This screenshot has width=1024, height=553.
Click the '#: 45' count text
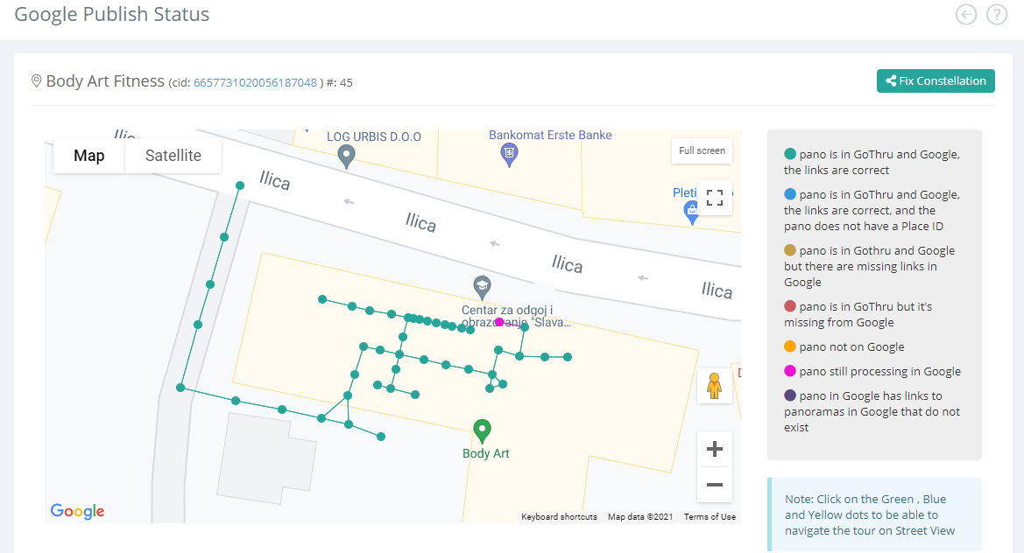pos(340,83)
